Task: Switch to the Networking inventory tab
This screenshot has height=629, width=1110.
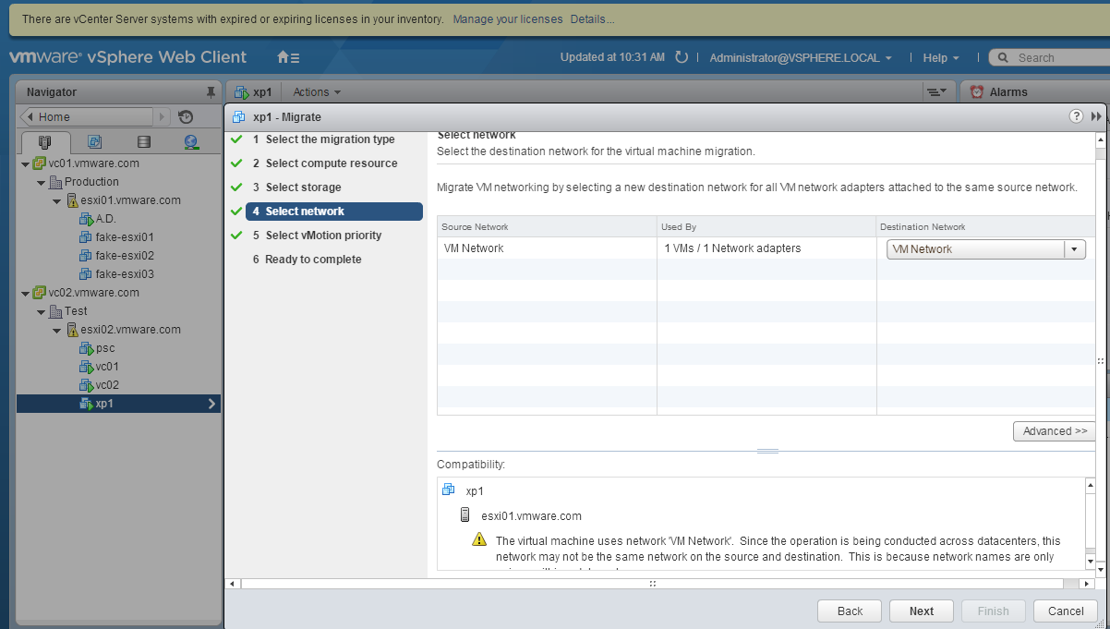Action: pyautogui.click(x=191, y=141)
